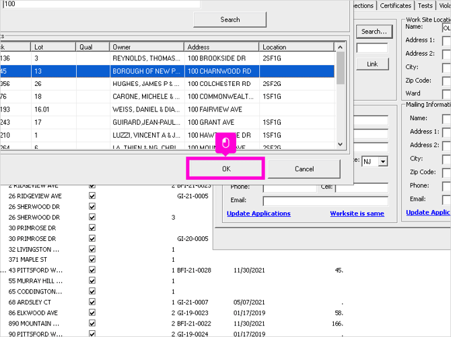Click owner REYNOLDS, THOMAS...

point(146,58)
